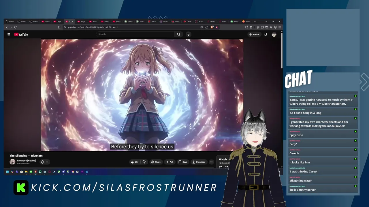Open the Create button menu
Viewport: 369px width, 207px height.
254,34
